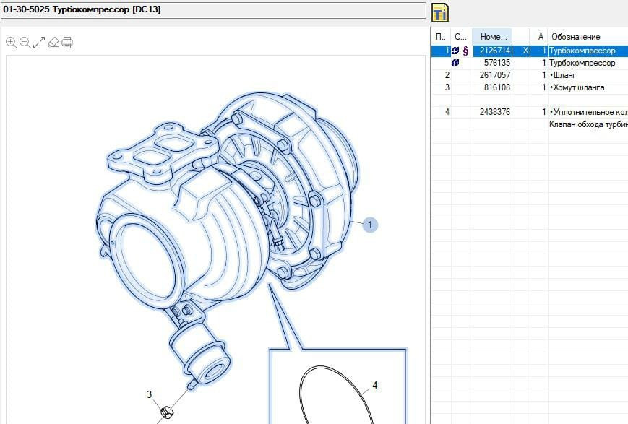Viewport: 628px width, 424px height.
Task: Click the zoom in magnifier icon
Action: pyautogui.click(x=11, y=43)
